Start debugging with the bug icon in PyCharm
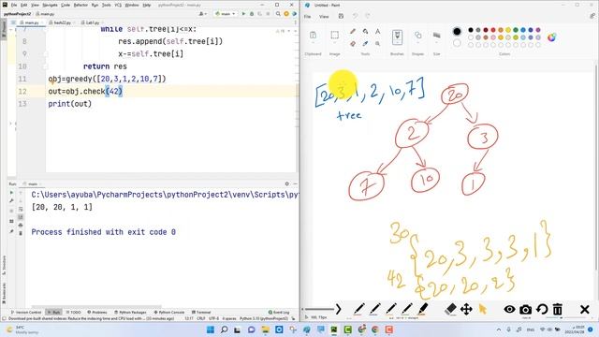 (252, 14)
